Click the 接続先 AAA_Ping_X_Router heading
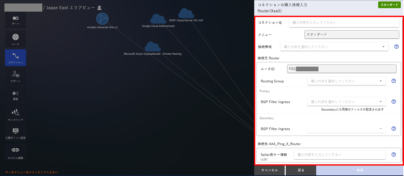The width and height of the screenshot is (404, 176). coord(279,144)
